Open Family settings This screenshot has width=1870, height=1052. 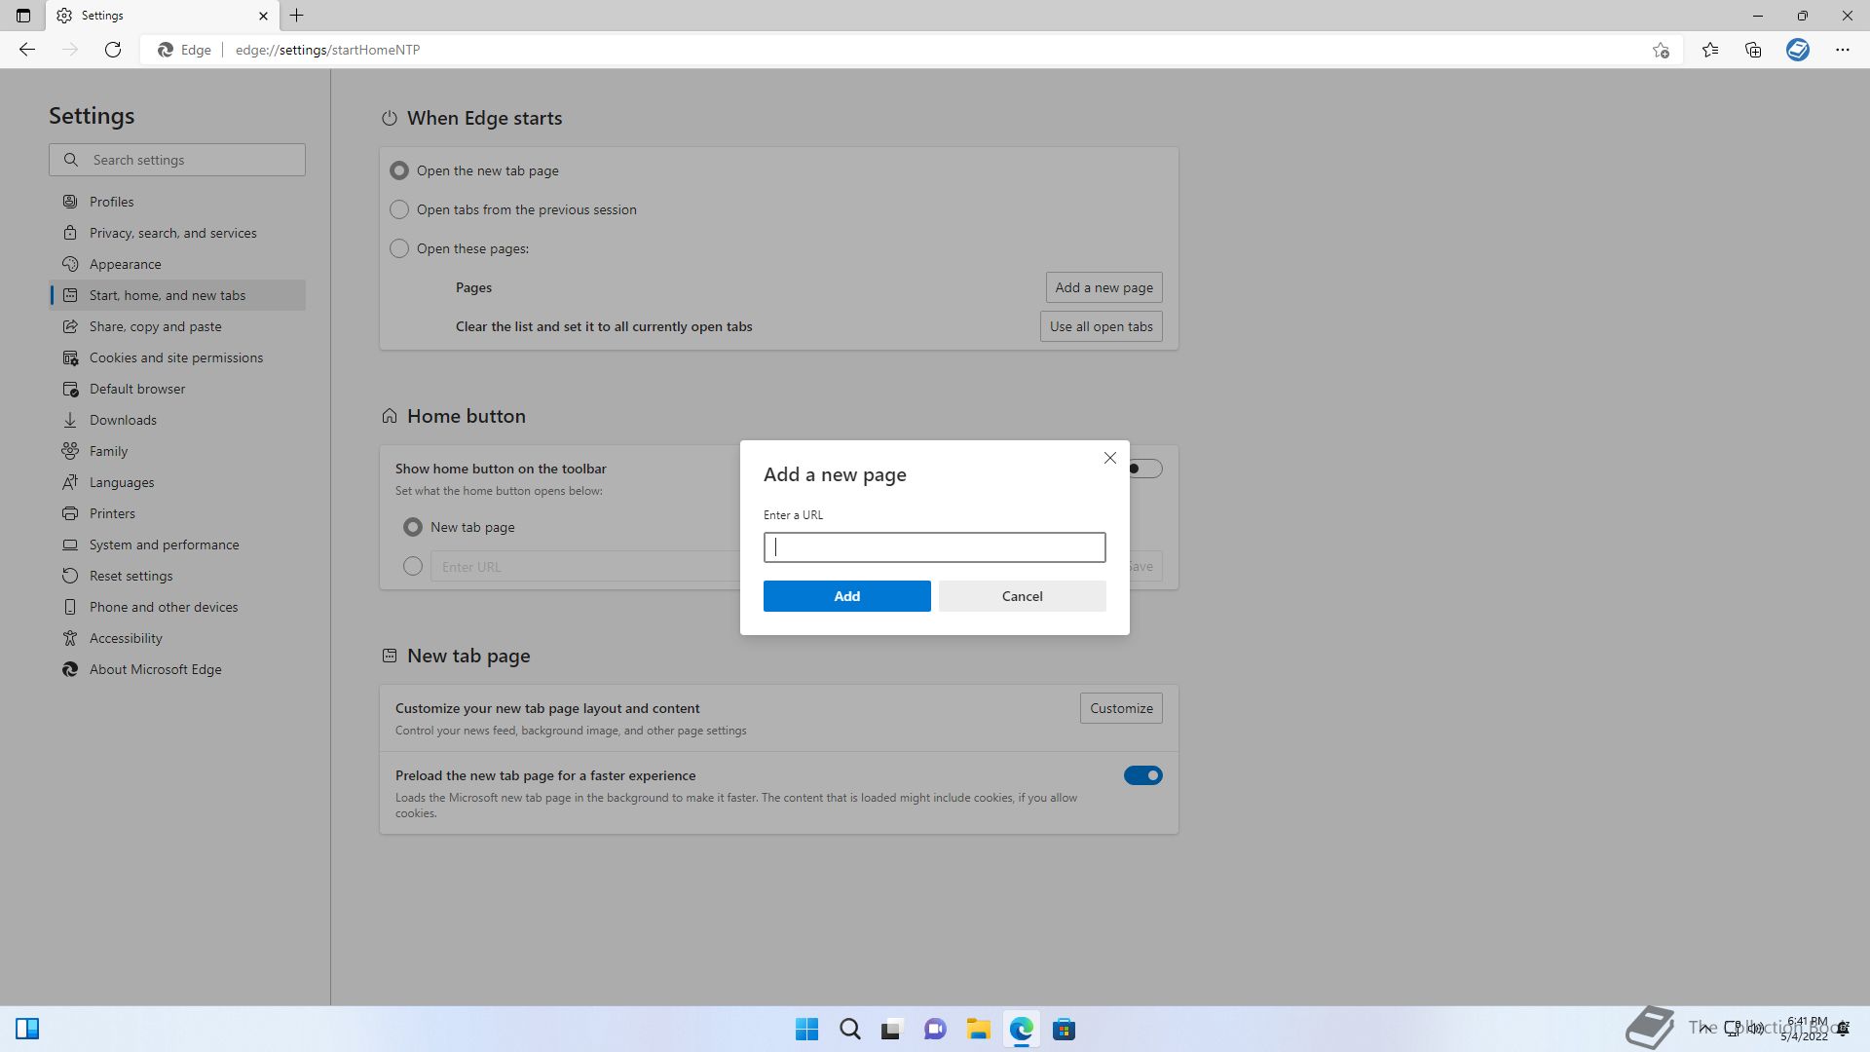coord(177,451)
